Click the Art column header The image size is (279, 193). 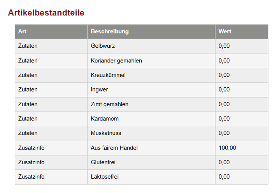tap(22, 31)
